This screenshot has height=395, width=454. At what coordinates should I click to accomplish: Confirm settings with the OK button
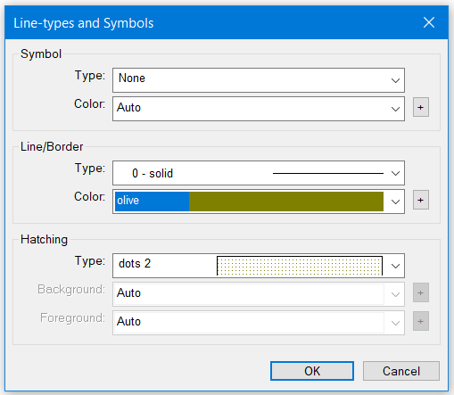(312, 371)
